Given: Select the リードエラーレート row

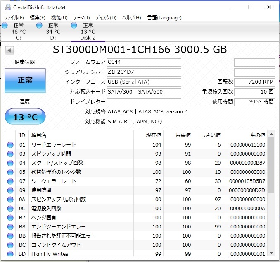Looking at the screenshot, I should (136, 145).
